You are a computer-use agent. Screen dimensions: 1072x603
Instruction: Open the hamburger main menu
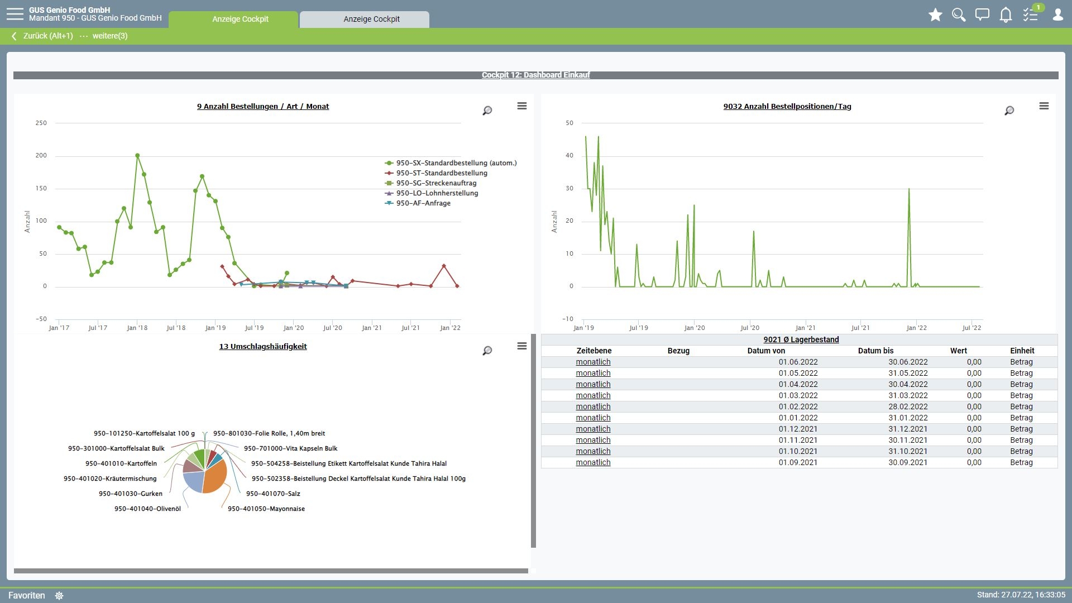pos(15,14)
